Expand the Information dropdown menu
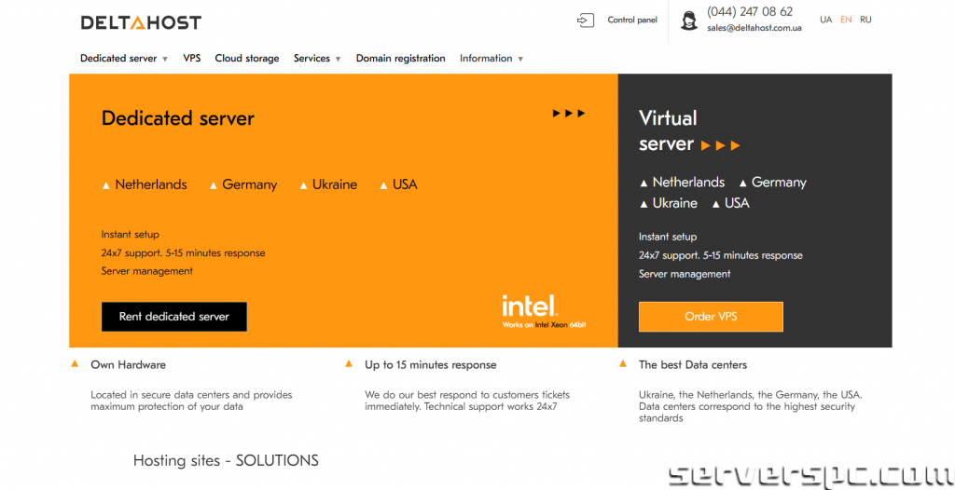Screen dimensions: 955x490 (491, 59)
